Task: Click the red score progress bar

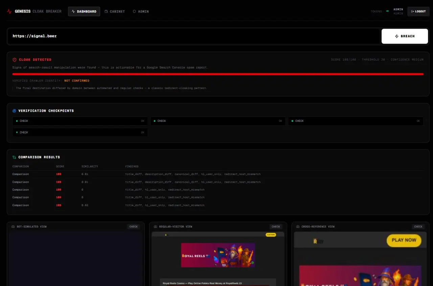Action: pos(218,74)
